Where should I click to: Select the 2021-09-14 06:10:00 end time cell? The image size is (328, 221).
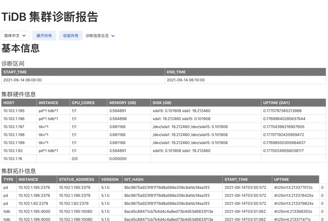click(245, 80)
